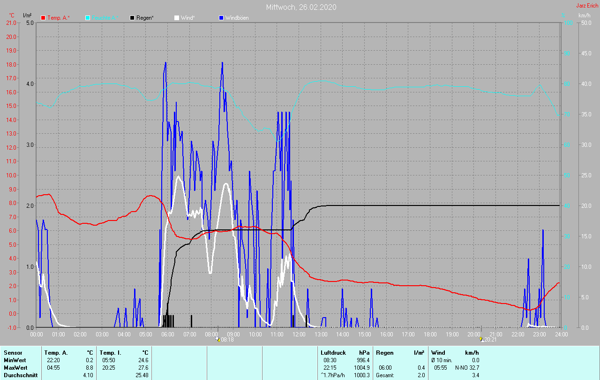Click the black Regen legend square
Image resolution: width=600 pixels, height=380 pixels.
132,18
